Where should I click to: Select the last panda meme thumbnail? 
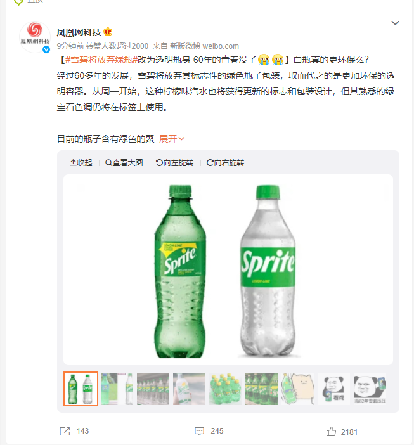point(370,389)
